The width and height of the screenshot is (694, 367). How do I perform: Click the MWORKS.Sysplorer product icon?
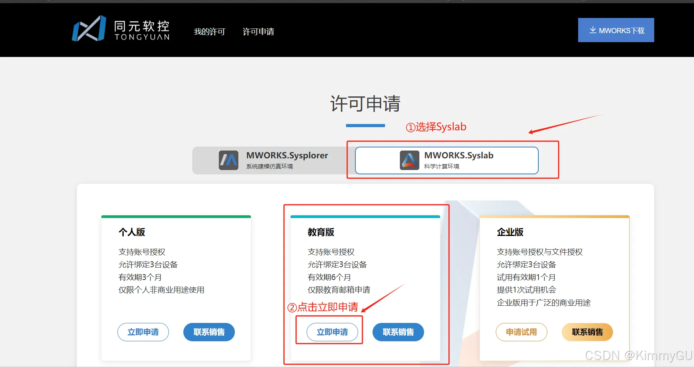[x=229, y=160]
